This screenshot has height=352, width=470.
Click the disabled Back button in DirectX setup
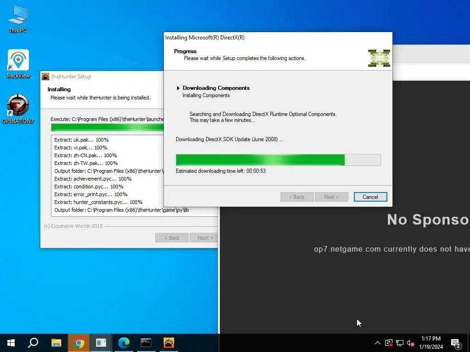297,197
